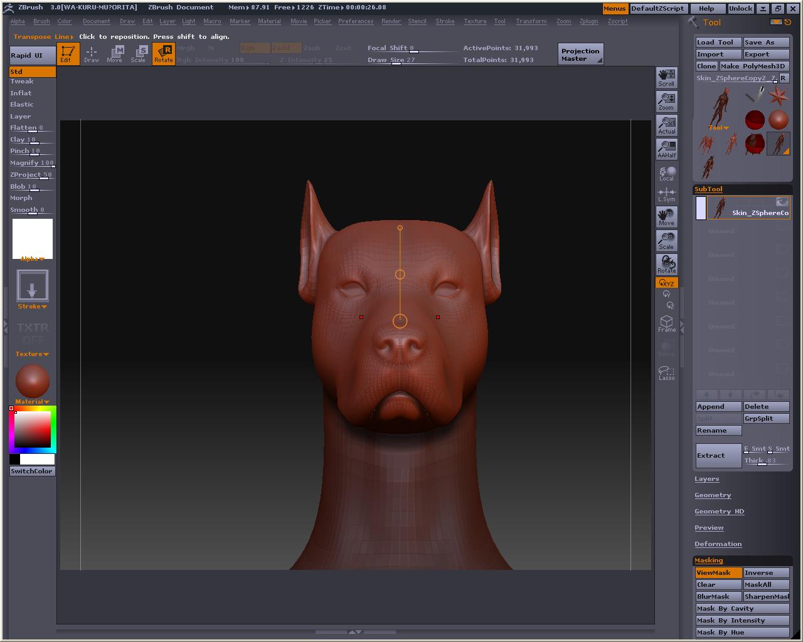This screenshot has width=803, height=642.
Task: Toggle the Zadd button
Action: (x=285, y=48)
